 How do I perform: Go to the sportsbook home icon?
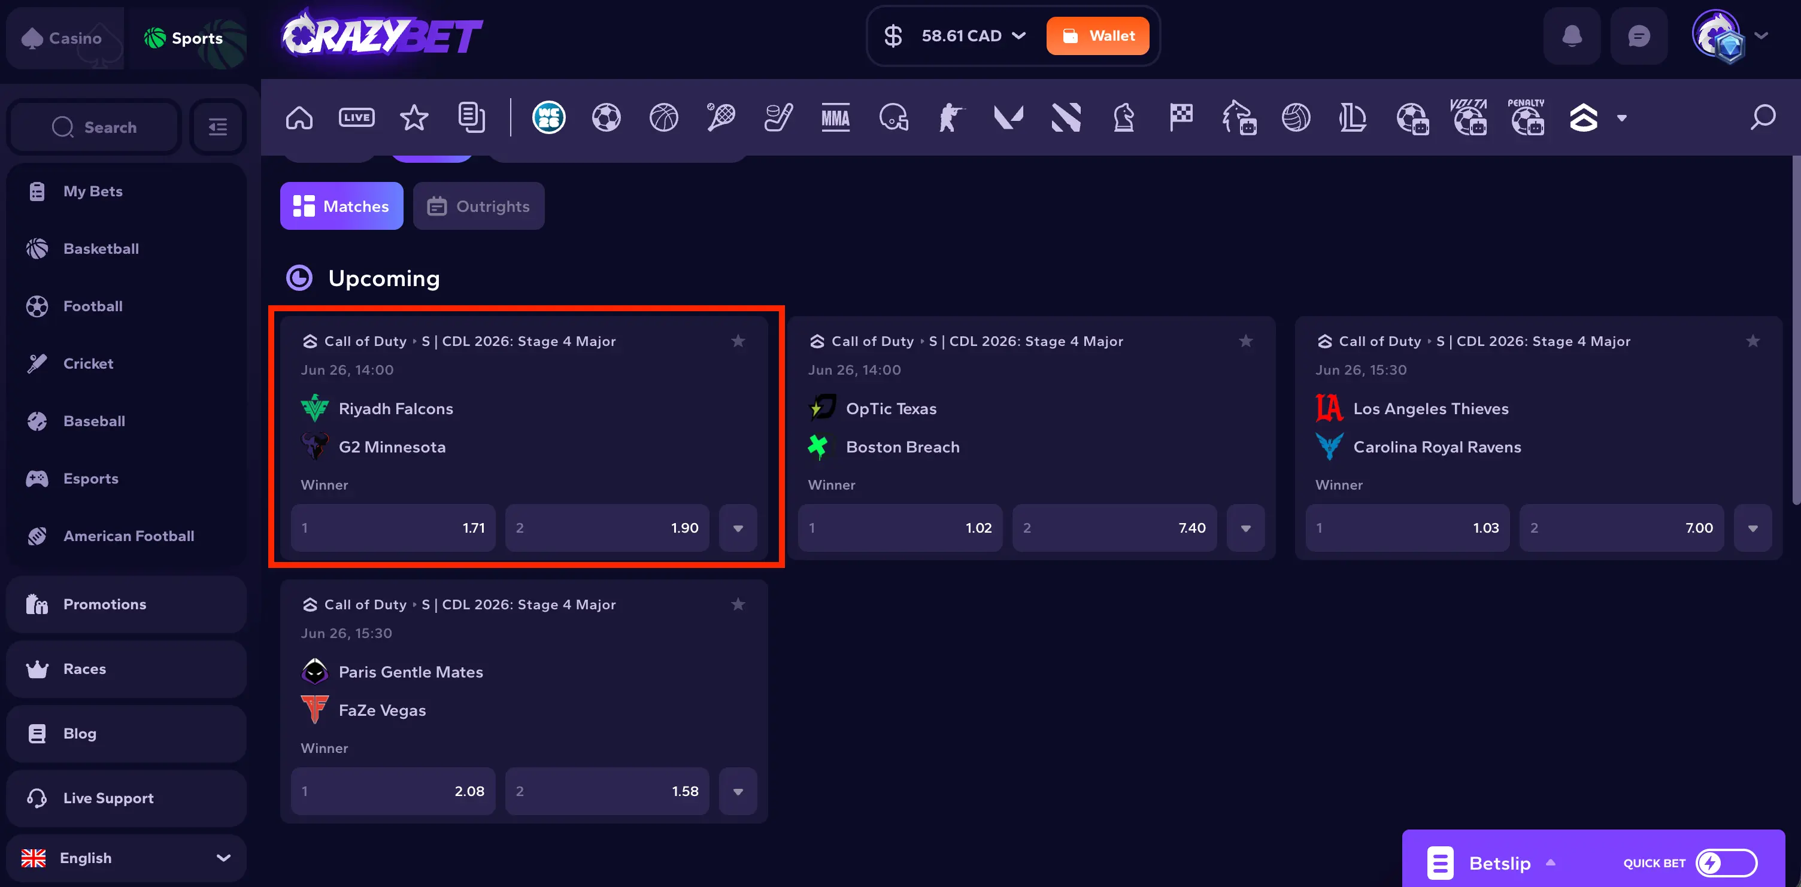299,117
